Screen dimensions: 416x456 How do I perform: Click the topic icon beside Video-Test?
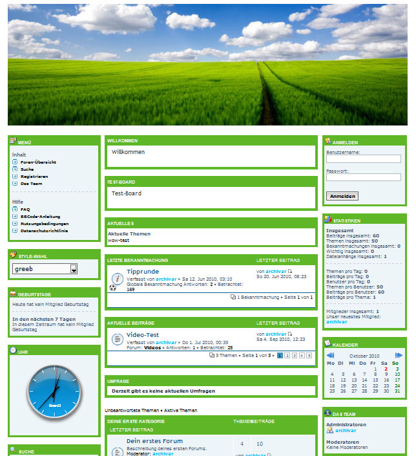(x=117, y=338)
